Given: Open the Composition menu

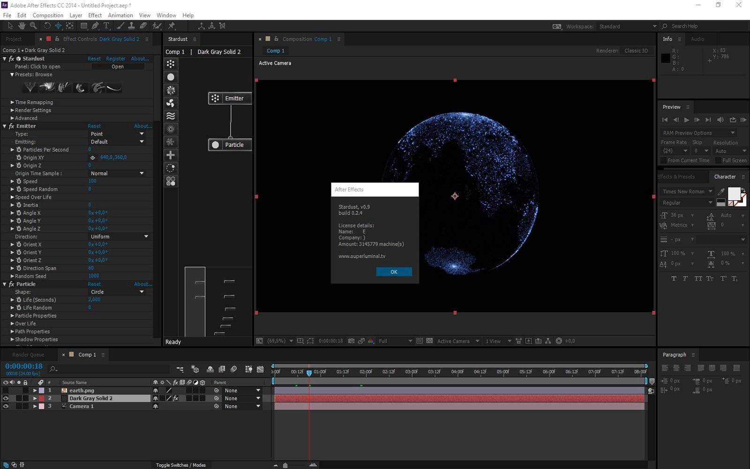Looking at the screenshot, I should (48, 15).
